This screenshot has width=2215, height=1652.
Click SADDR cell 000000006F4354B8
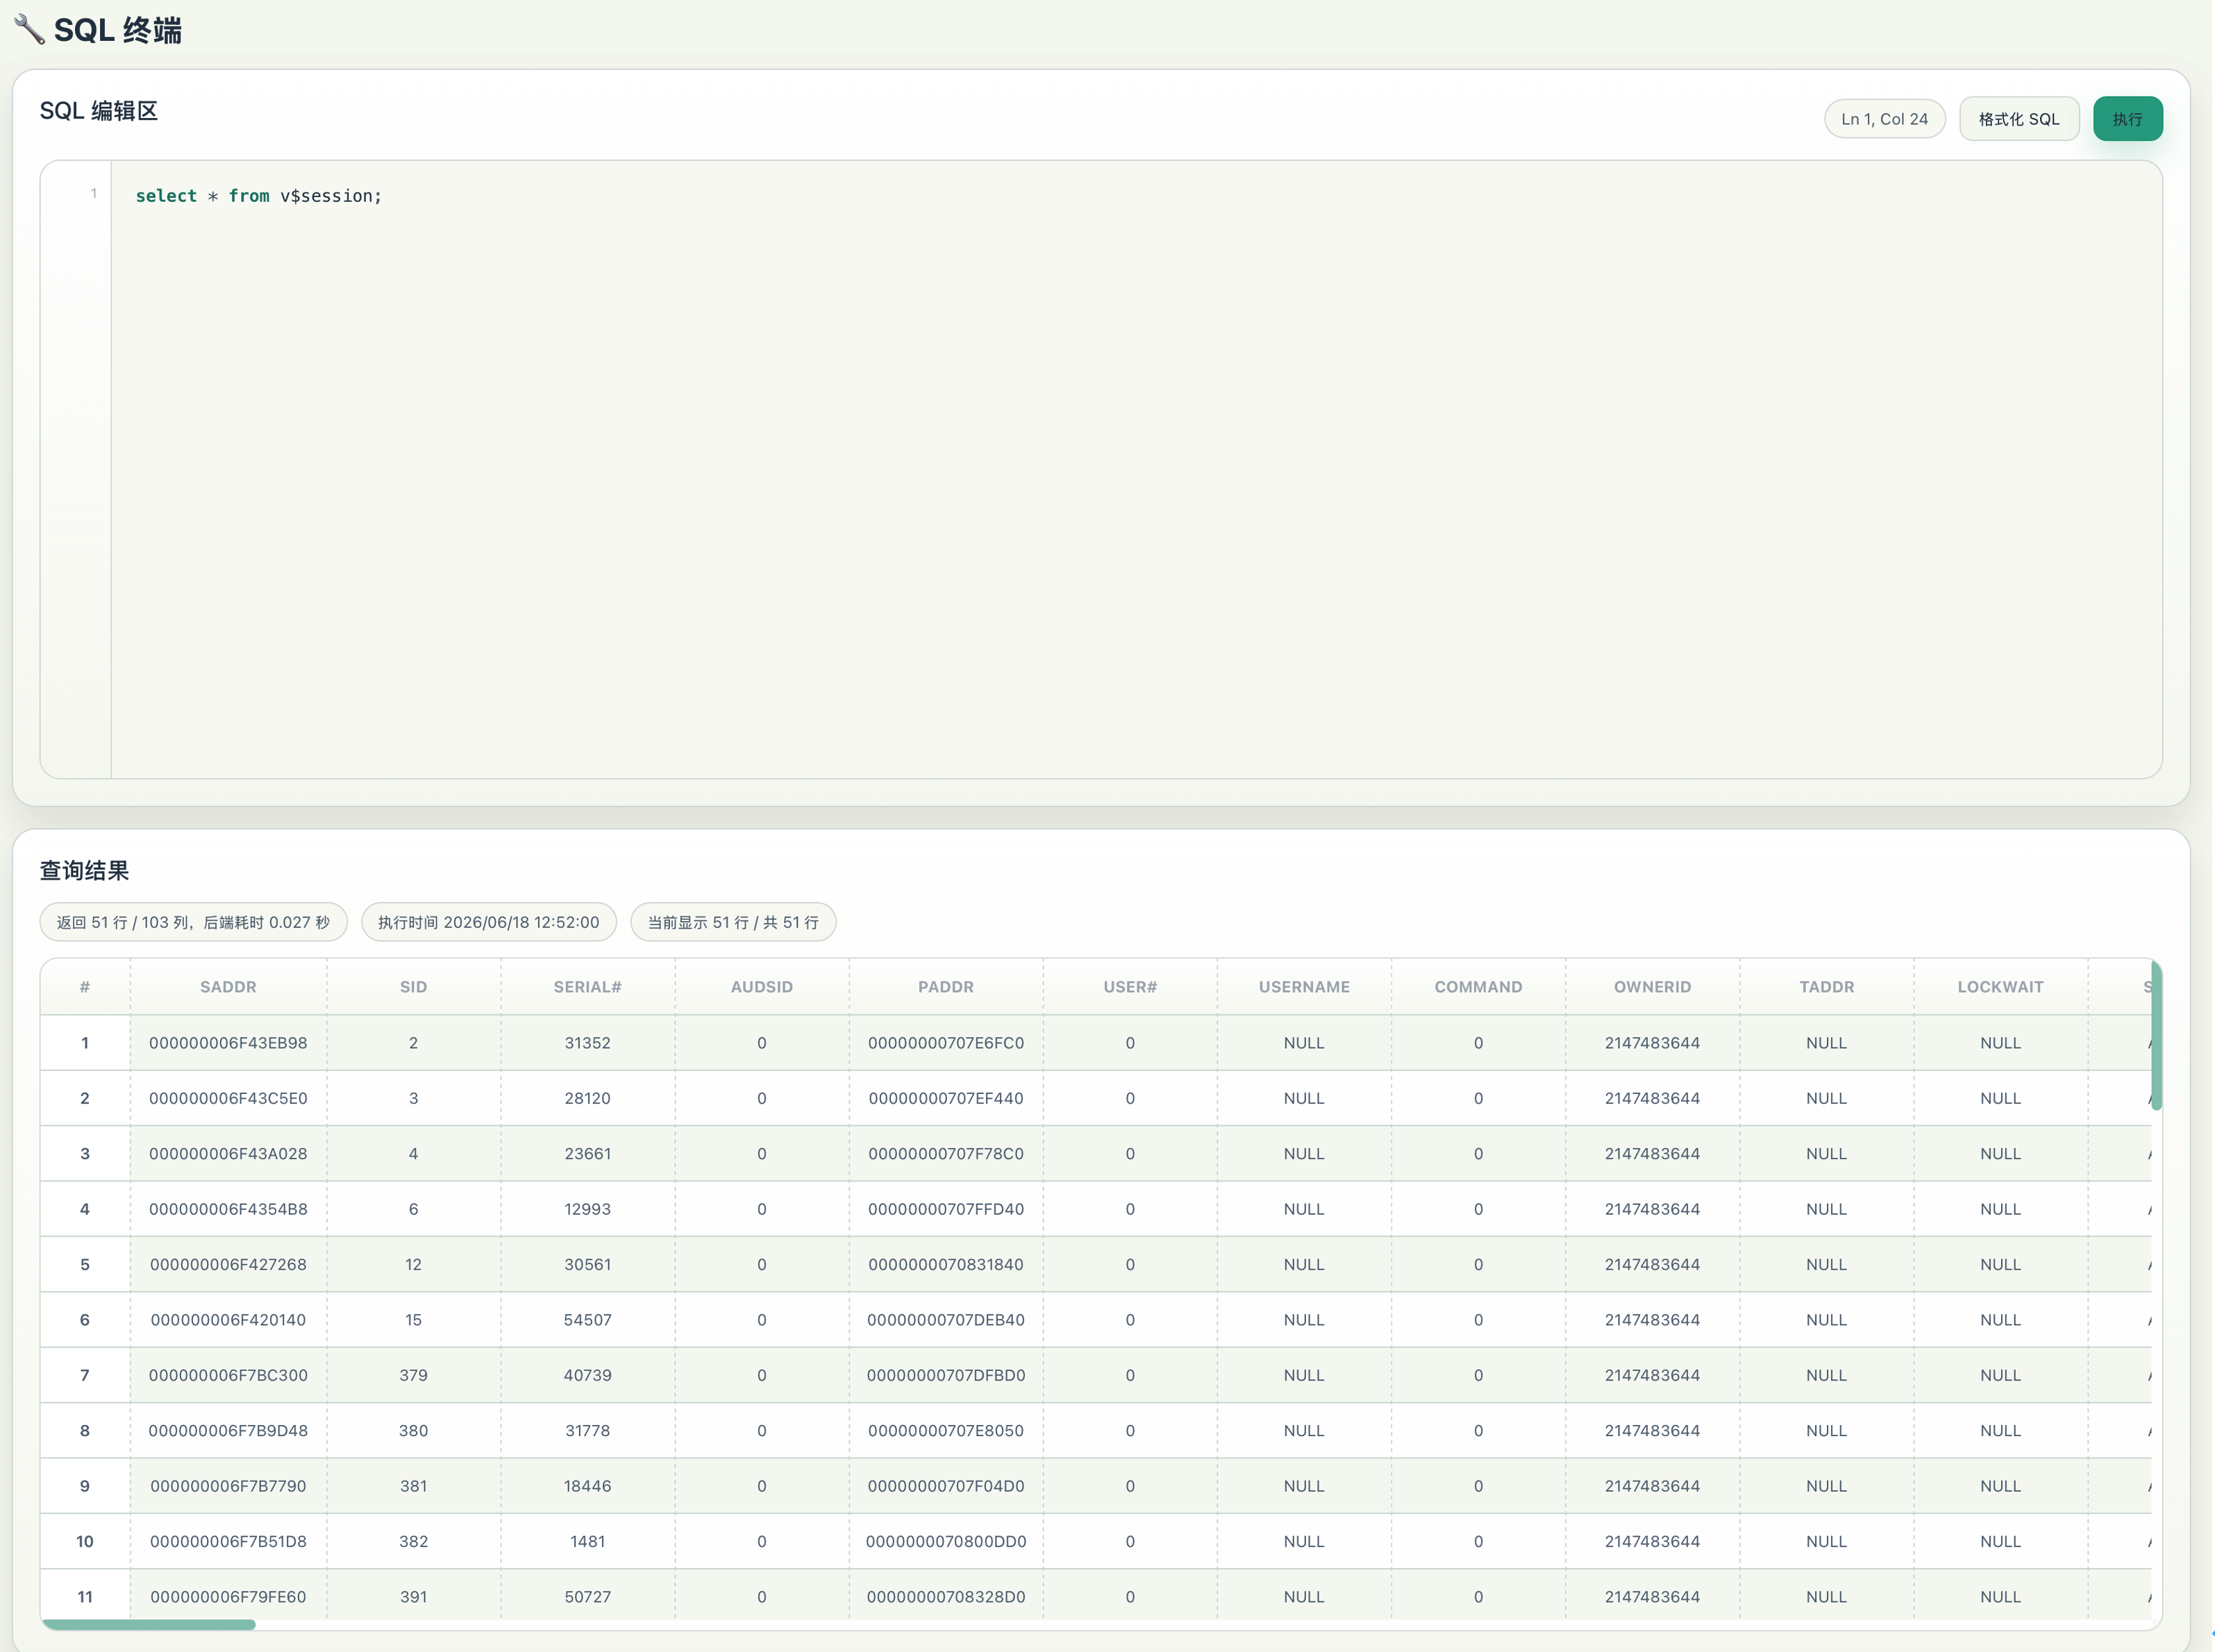228,1209
